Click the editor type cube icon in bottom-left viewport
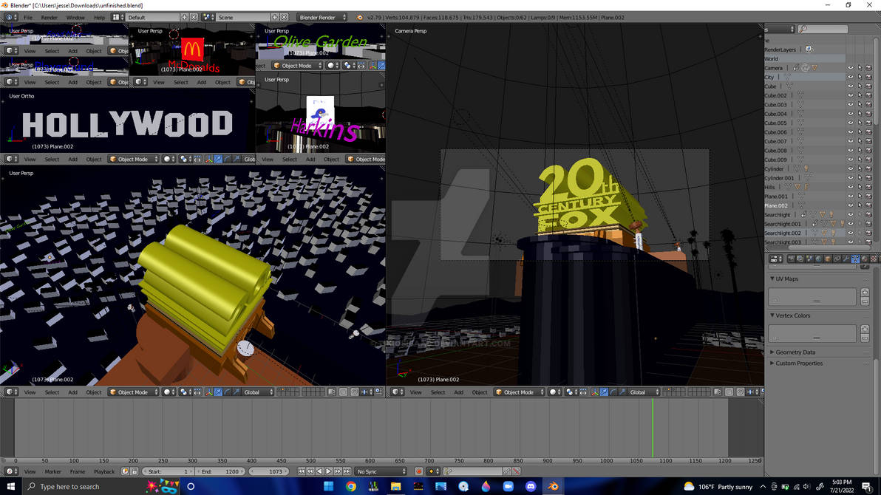This screenshot has height=495, width=881. click(10, 392)
